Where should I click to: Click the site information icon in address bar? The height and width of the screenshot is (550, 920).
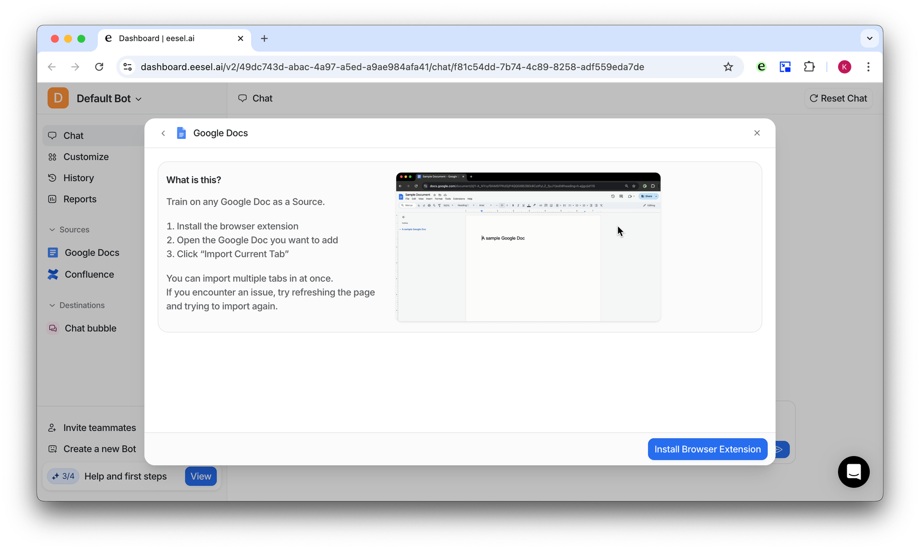click(x=127, y=67)
